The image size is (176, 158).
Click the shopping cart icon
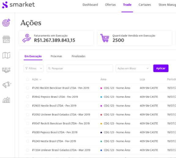pos(105,38)
